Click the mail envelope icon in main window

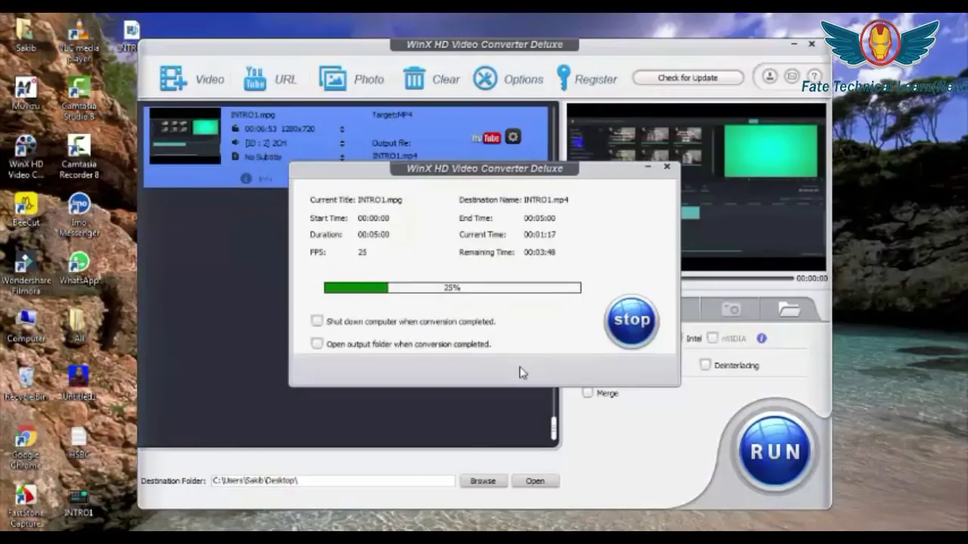pyautogui.click(x=792, y=76)
